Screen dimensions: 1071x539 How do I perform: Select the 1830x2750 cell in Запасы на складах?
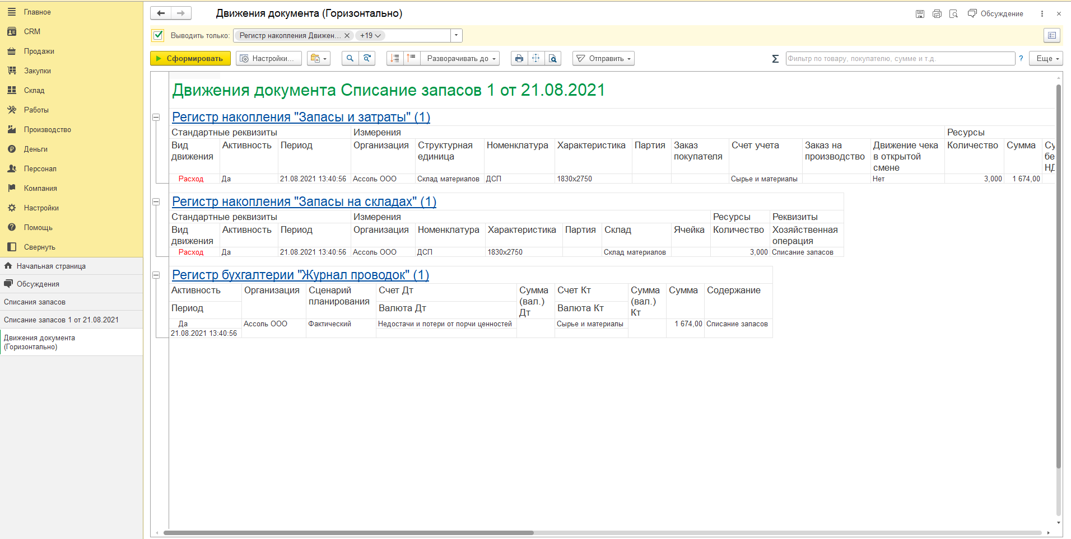tap(523, 252)
